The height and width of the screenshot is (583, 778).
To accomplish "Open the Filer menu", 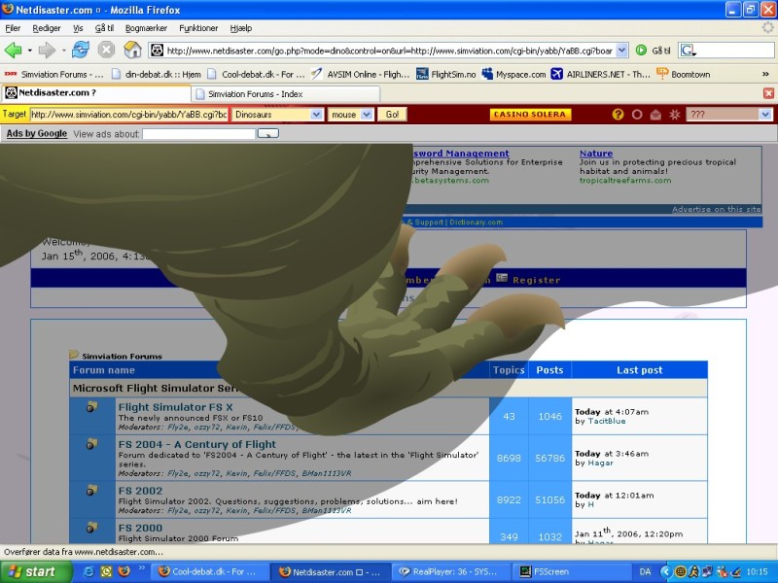I will [13, 28].
